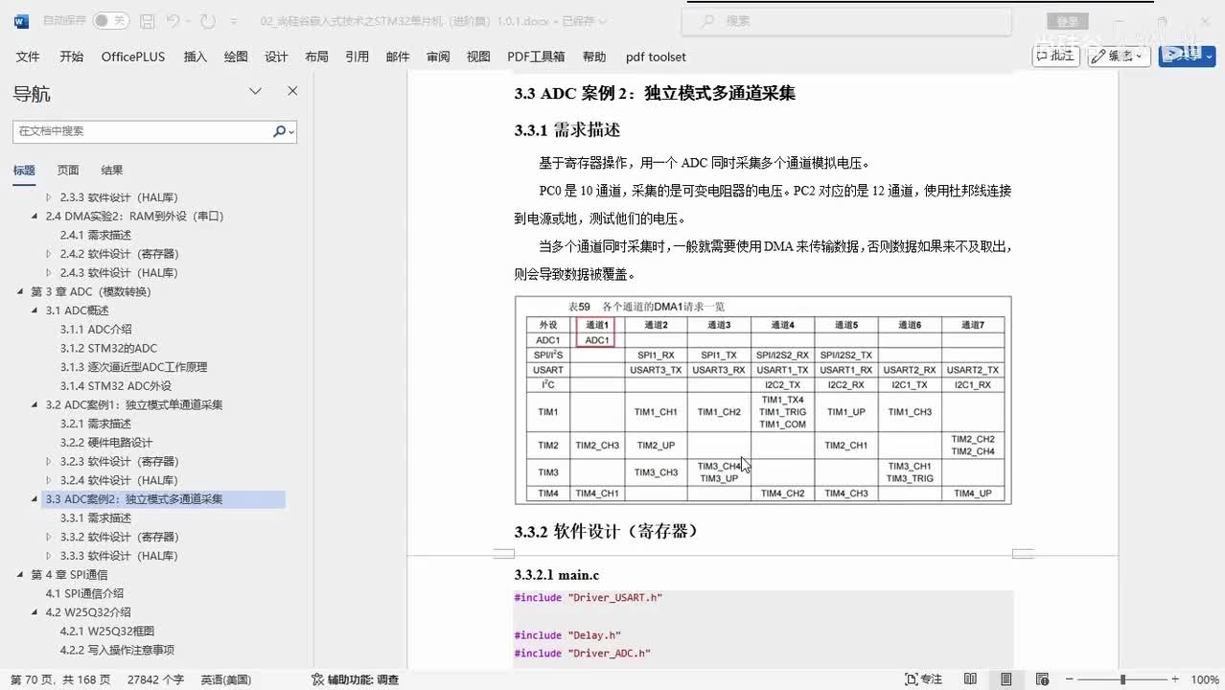Click the zoom slider handle
1225x690 pixels.
tap(1122, 679)
